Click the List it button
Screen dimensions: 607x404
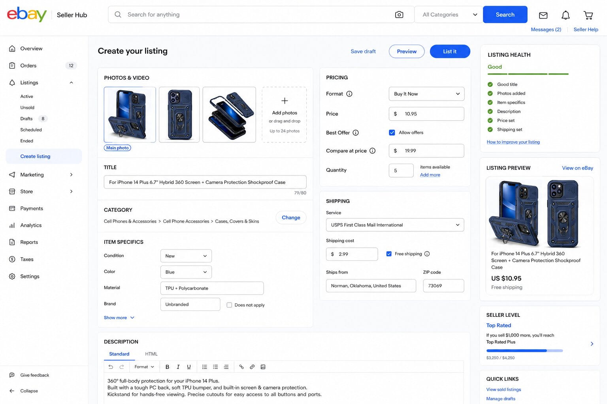(450, 51)
